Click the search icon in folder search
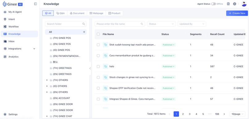 [83, 24]
